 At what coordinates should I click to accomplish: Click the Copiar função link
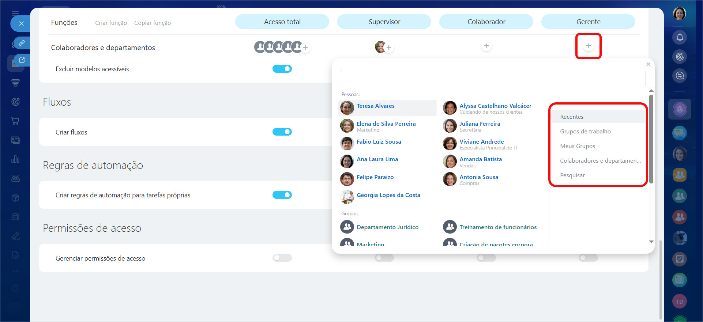coord(153,23)
